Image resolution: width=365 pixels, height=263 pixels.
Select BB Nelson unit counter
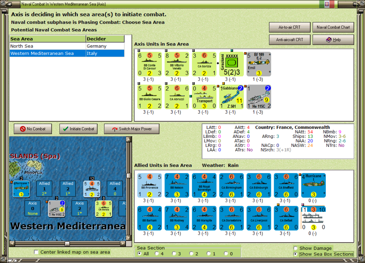tap(177, 185)
